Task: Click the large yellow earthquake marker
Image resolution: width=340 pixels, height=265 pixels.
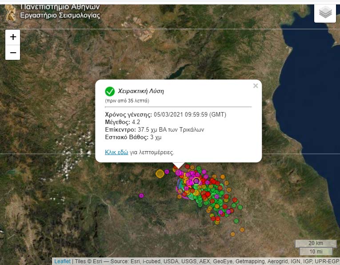Action: pos(160,173)
